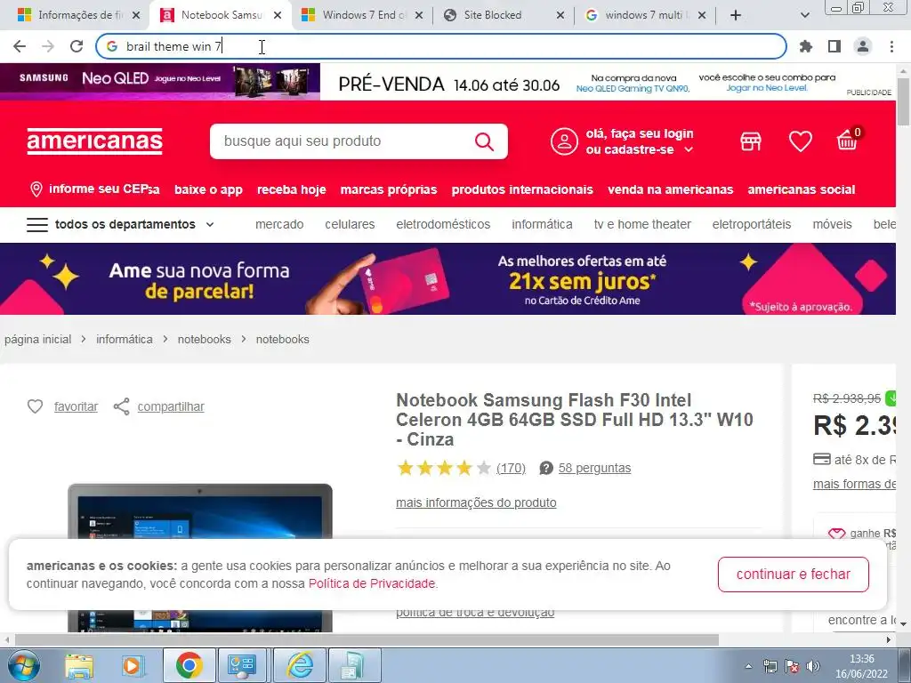The image size is (911, 683).
Task: Click página inicial breadcrumb
Action: point(37,339)
